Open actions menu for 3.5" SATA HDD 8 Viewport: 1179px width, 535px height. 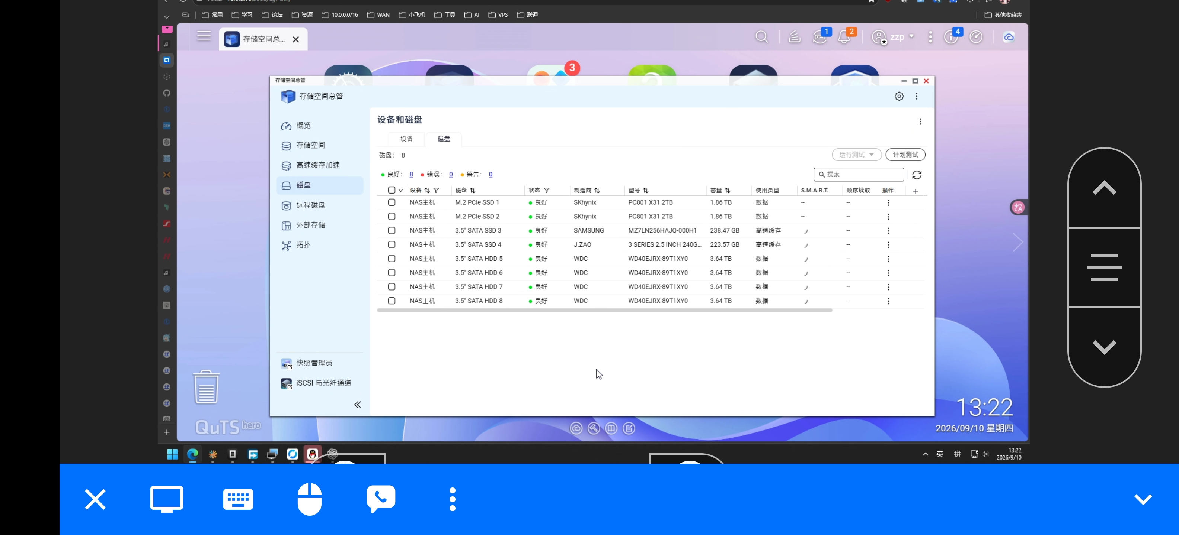tap(888, 301)
